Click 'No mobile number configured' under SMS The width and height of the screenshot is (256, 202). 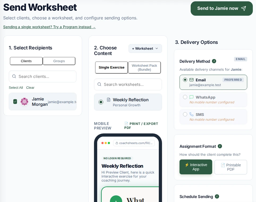(x=212, y=120)
